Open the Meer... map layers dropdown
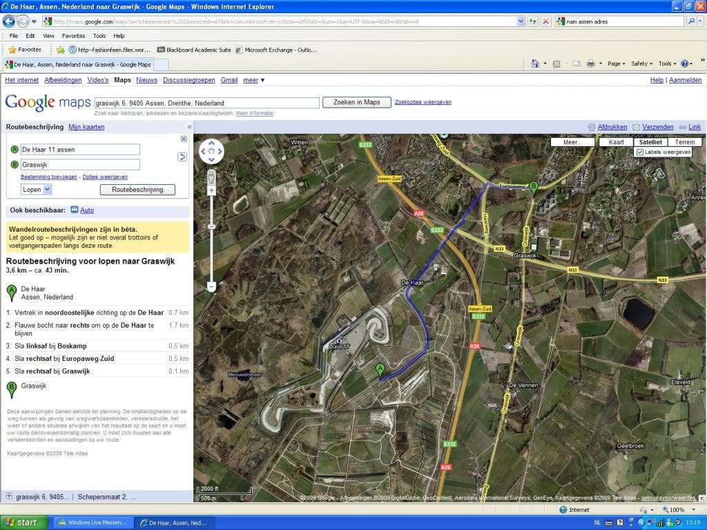This screenshot has height=530, width=707. pyautogui.click(x=572, y=142)
